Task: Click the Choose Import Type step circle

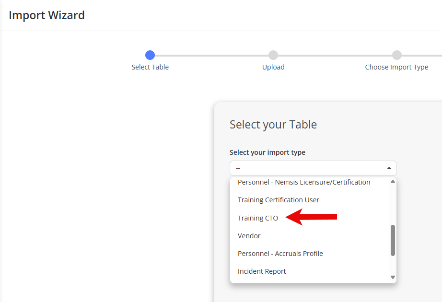Action: tap(396, 55)
